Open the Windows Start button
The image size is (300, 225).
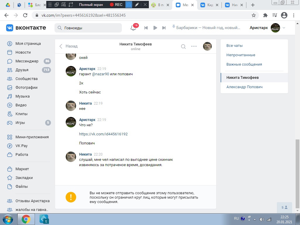click(x=7, y=219)
